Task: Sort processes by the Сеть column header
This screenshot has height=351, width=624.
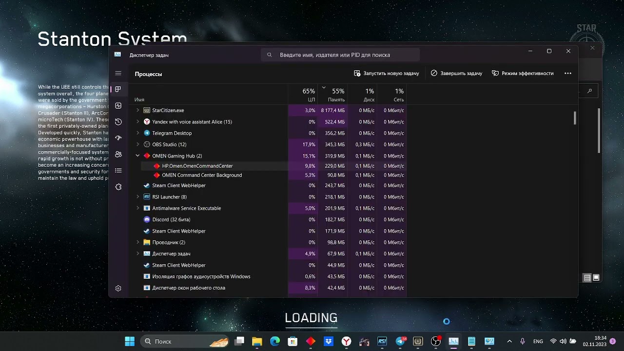Action: tap(391, 94)
